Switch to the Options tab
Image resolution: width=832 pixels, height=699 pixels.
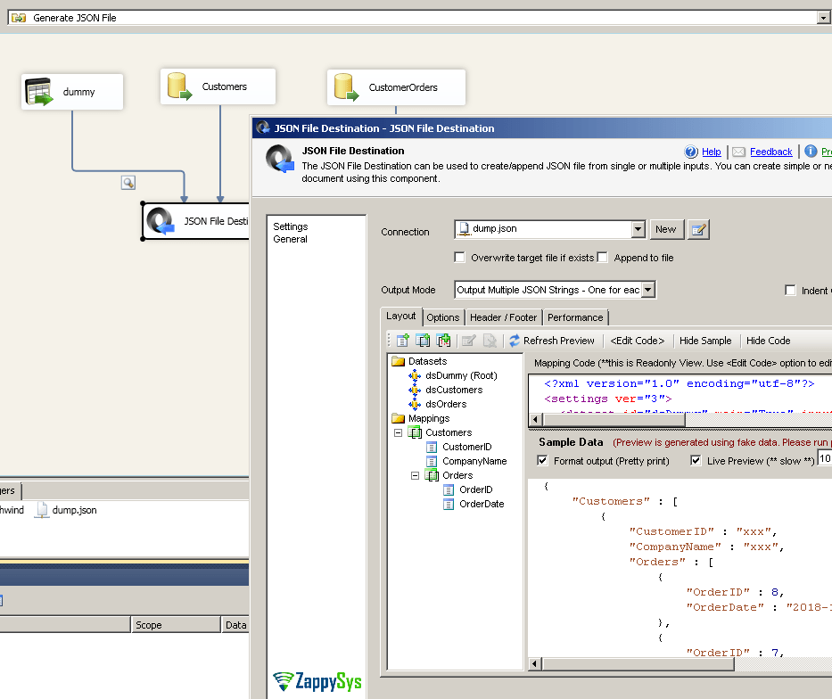click(442, 317)
